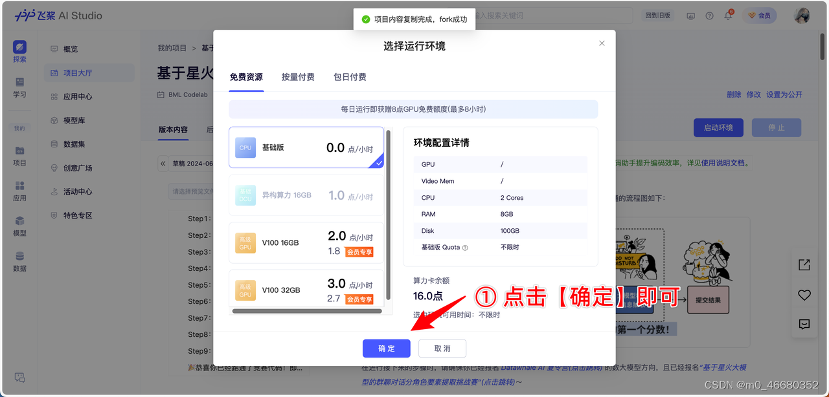
Task: Open the comment feedback icon
Action: click(804, 325)
